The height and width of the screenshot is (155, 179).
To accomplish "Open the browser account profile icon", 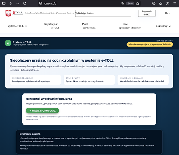I will 154,3.
